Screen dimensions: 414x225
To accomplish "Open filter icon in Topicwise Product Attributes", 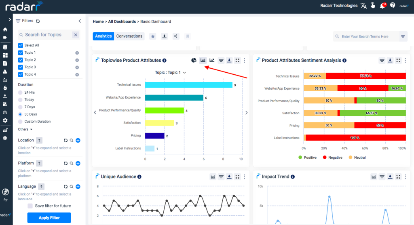I will [221, 61].
